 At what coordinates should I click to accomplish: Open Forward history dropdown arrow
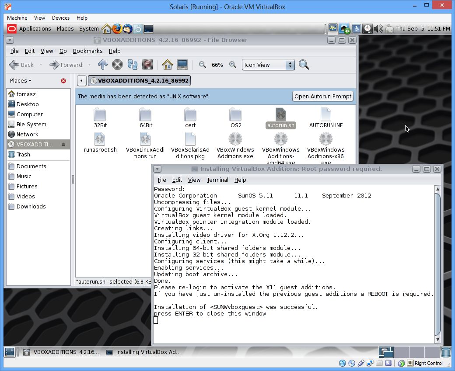pos(89,65)
